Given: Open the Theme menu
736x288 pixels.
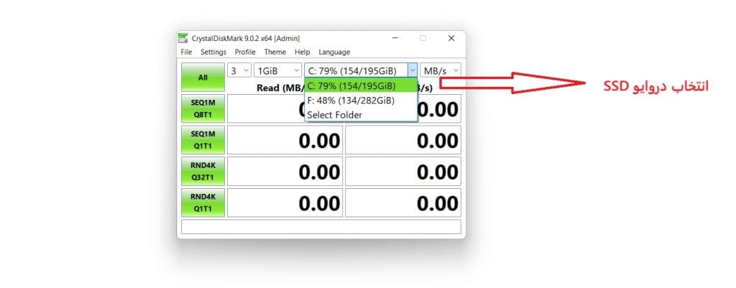Looking at the screenshot, I should click(x=275, y=52).
